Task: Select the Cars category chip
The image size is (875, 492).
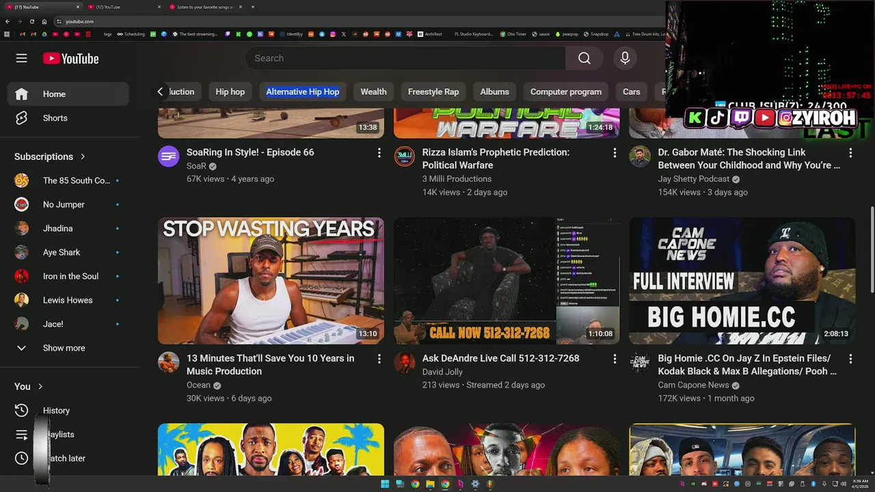Action: (x=632, y=92)
